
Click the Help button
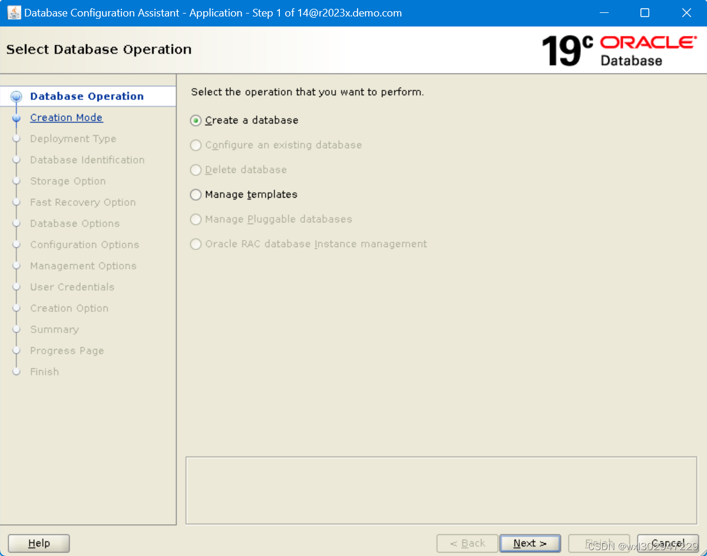point(39,544)
